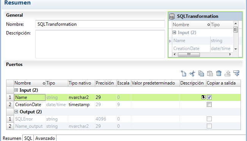Click SQLError Copiar a salida checkbox

pos(209,119)
